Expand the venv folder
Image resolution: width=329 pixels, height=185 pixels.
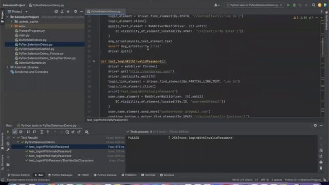point(11,26)
